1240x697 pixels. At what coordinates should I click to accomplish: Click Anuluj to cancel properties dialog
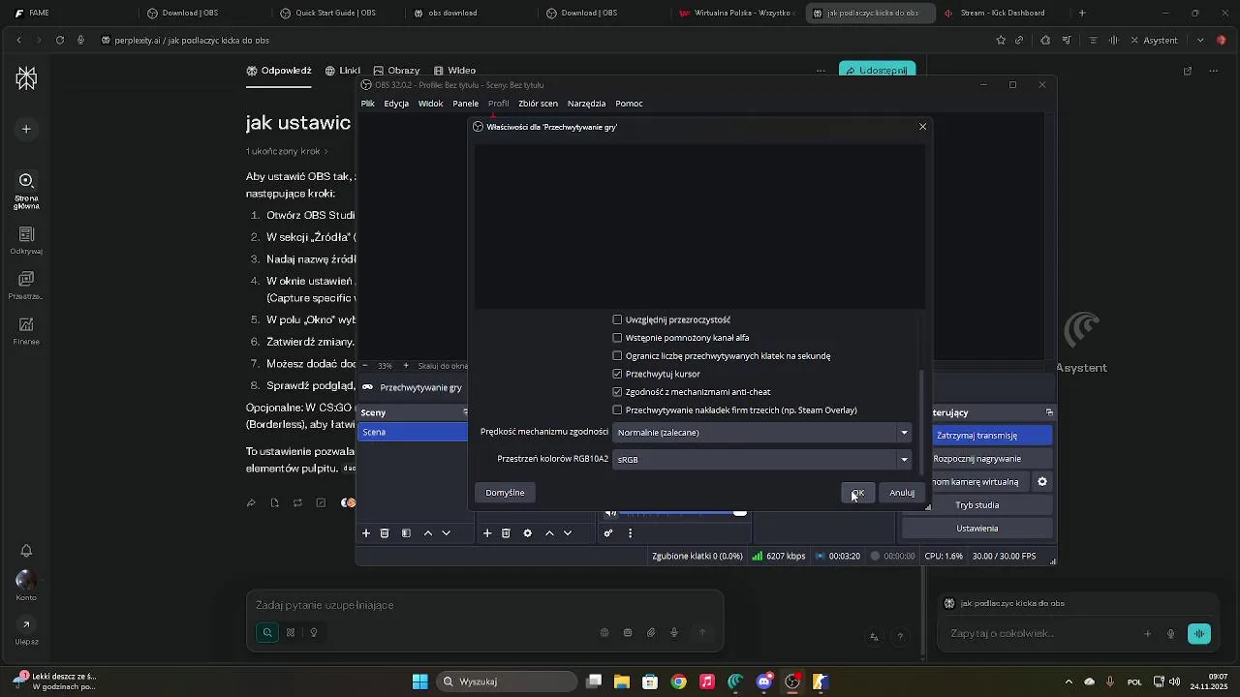coord(902,493)
